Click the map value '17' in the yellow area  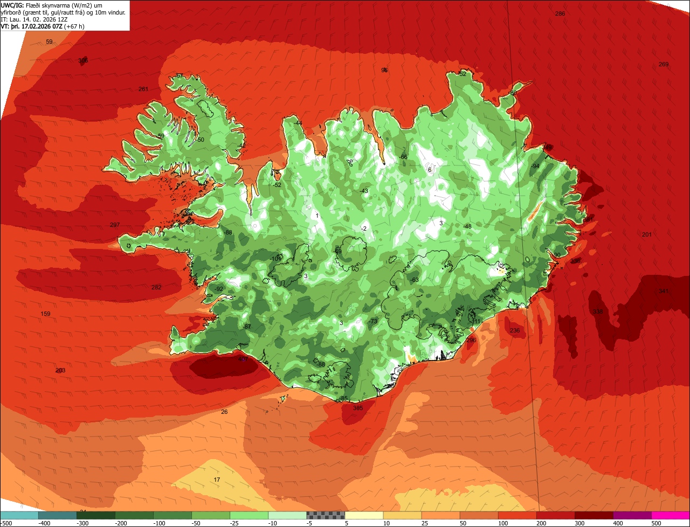[217, 480]
